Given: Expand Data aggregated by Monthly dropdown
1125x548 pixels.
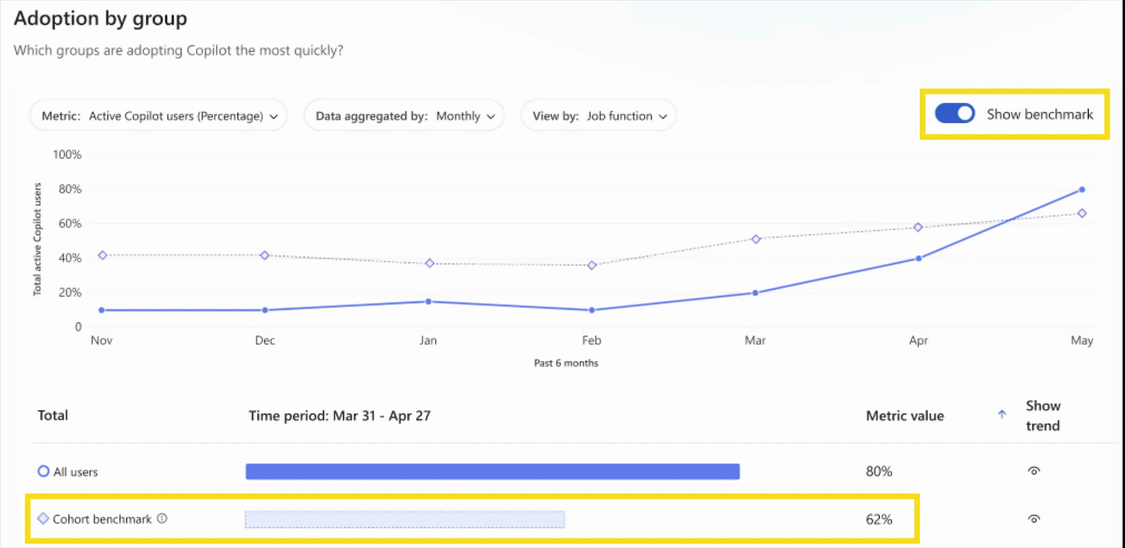Looking at the screenshot, I should (404, 116).
